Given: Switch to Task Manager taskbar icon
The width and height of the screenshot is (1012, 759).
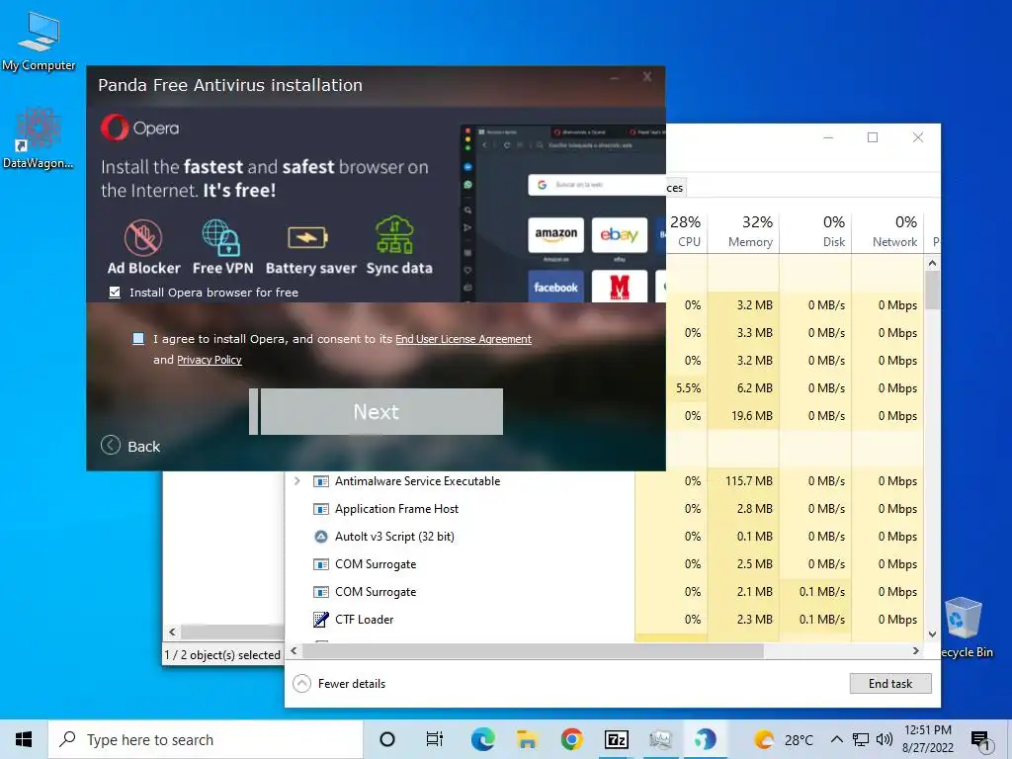Looking at the screenshot, I should pos(660,739).
